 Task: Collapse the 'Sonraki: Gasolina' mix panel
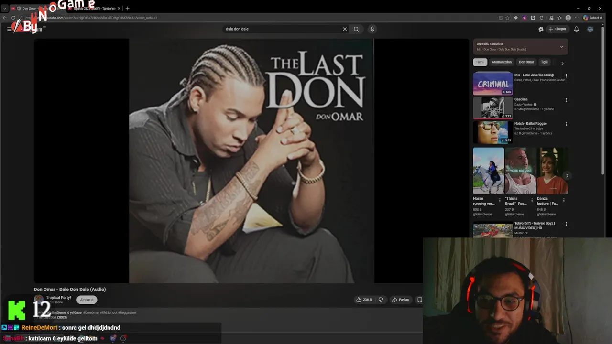(561, 46)
